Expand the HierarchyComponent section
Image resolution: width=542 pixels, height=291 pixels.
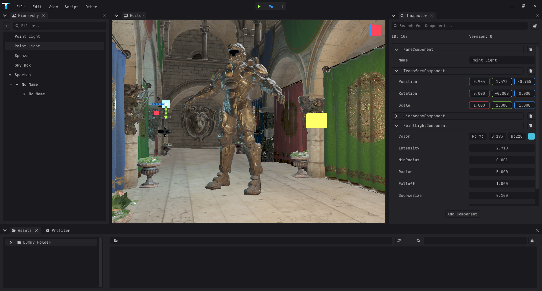tap(396, 116)
